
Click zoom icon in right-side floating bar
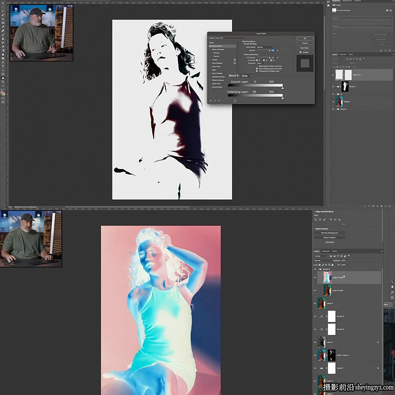(392, 282)
